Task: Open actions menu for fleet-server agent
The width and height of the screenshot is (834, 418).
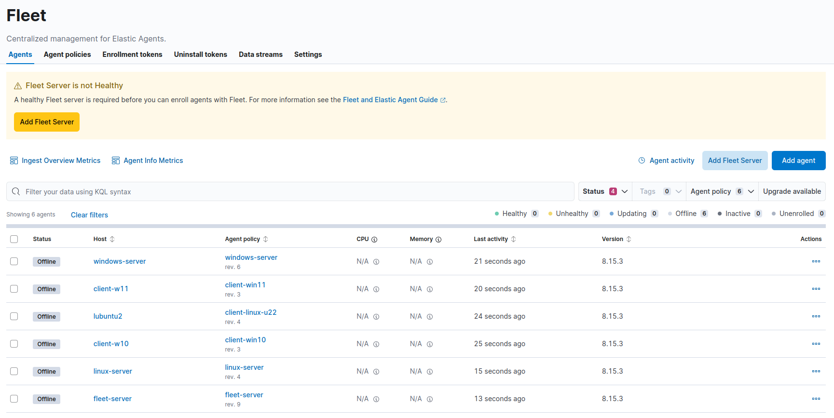Action: (x=816, y=399)
